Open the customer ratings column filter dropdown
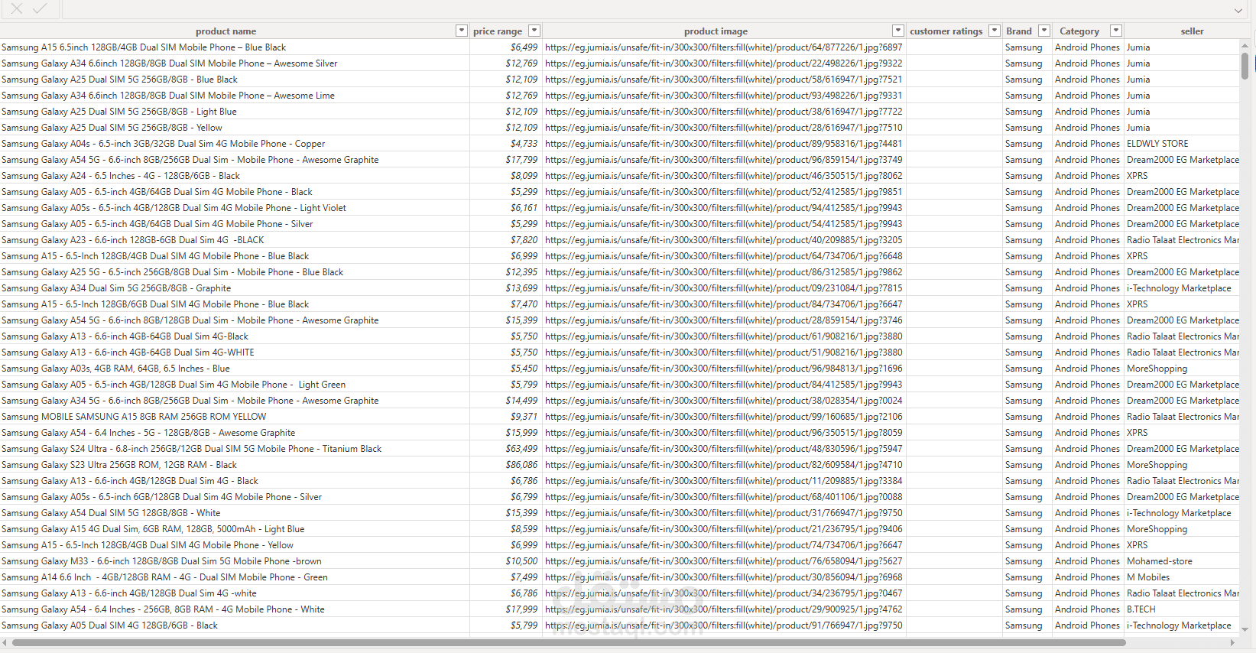The height and width of the screenshot is (653, 1256). pos(995,31)
